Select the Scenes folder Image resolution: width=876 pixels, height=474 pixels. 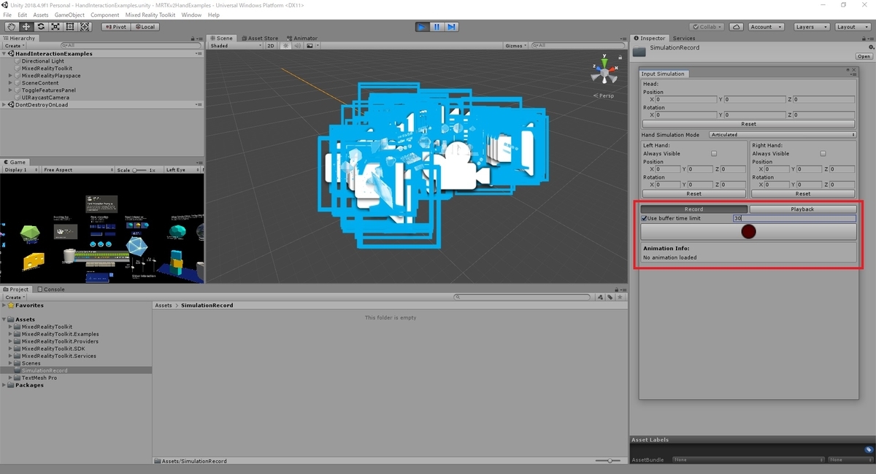pos(31,363)
